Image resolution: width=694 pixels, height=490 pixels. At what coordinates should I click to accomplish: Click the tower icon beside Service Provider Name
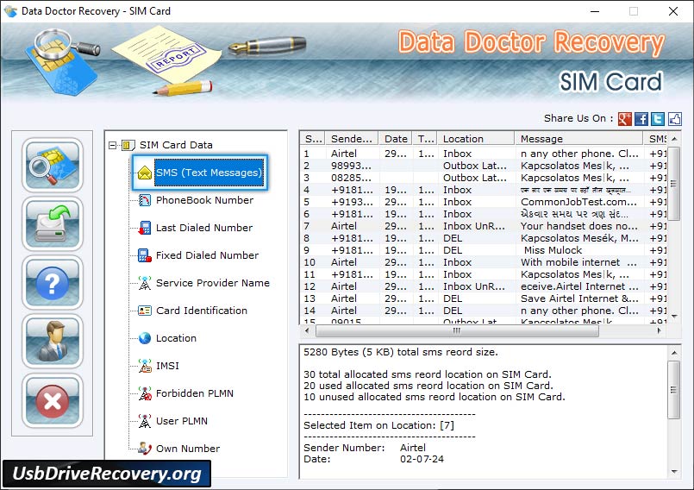tap(144, 283)
